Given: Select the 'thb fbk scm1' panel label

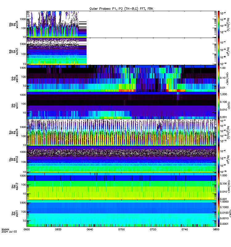Looking at the screenshot, I should (x=14, y=105).
